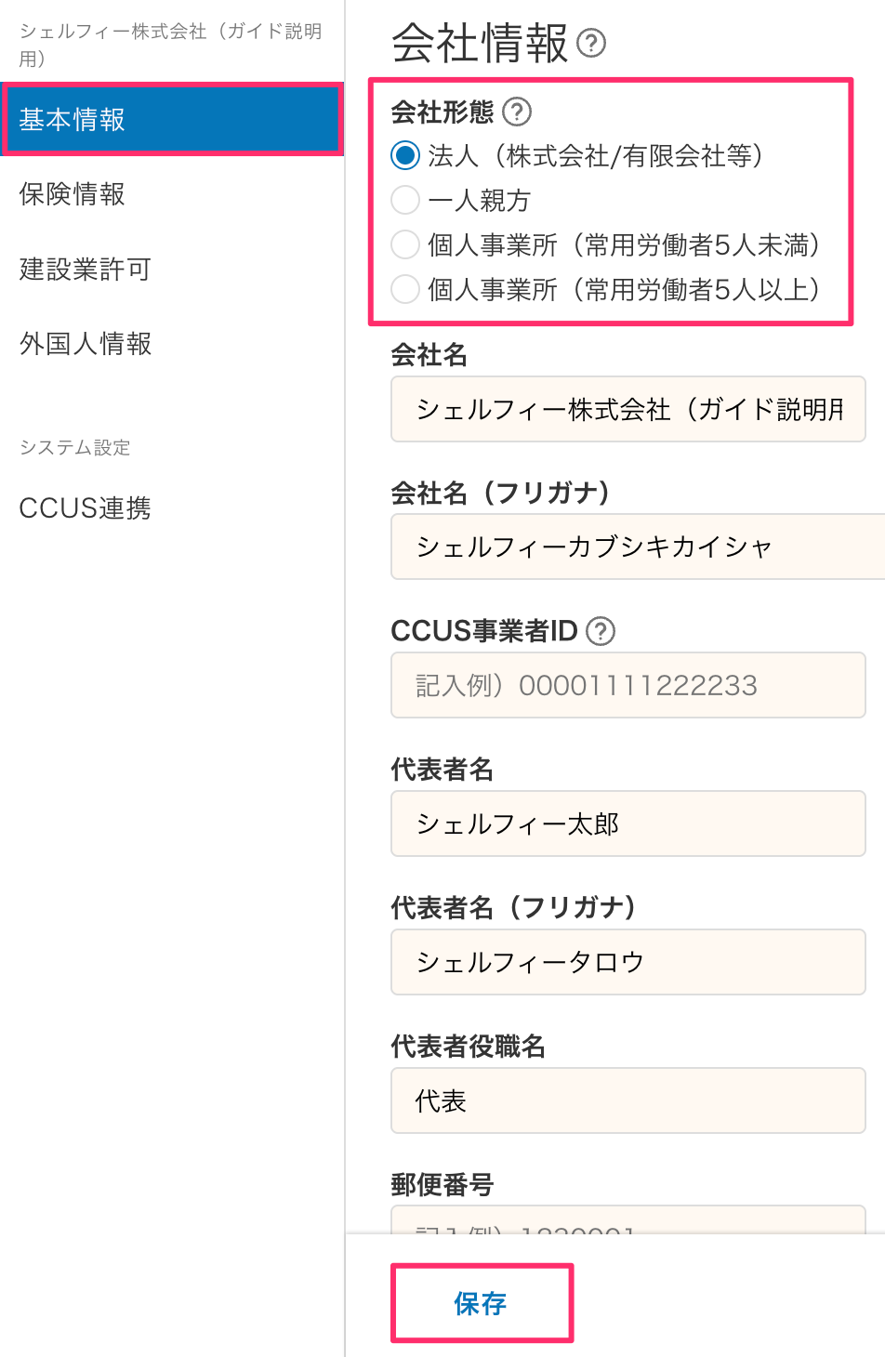
Task: Open the 基本情報 sidebar menu item
Action: [172, 119]
